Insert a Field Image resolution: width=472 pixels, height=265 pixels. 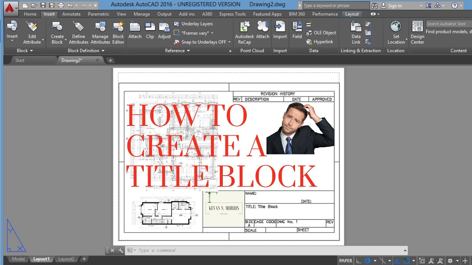click(297, 31)
